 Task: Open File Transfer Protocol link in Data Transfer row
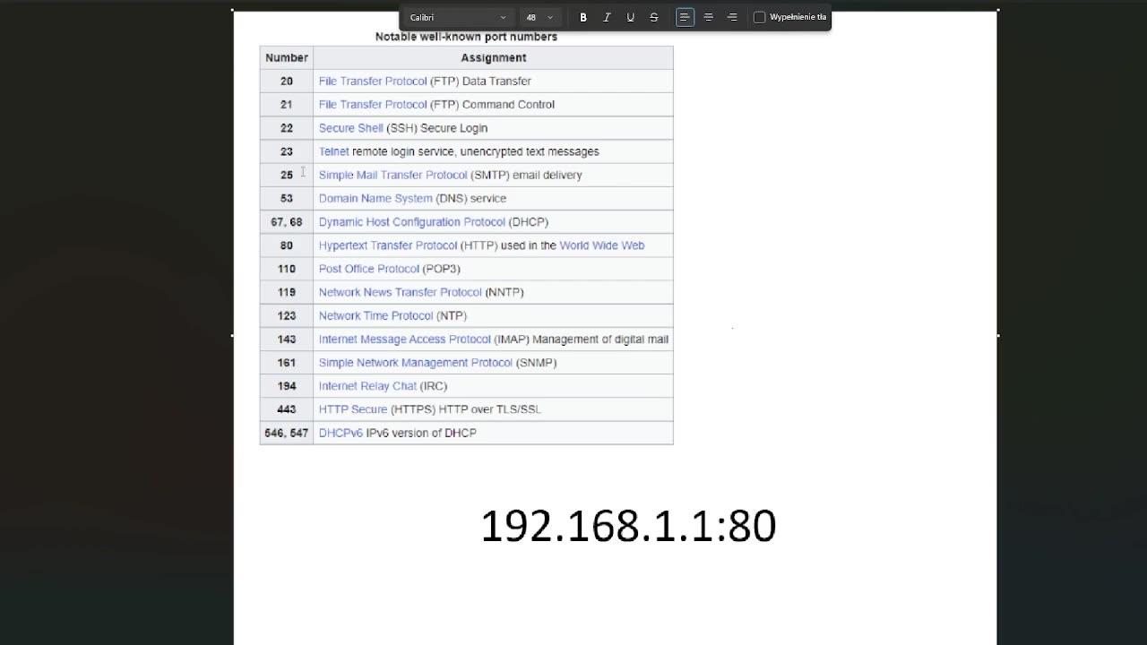pyautogui.click(x=373, y=81)
